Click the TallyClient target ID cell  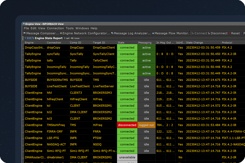click(x=104, y=60)
